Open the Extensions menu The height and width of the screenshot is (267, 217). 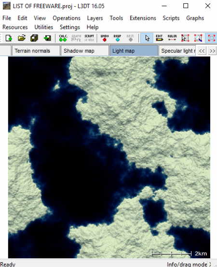click(143, 18)
